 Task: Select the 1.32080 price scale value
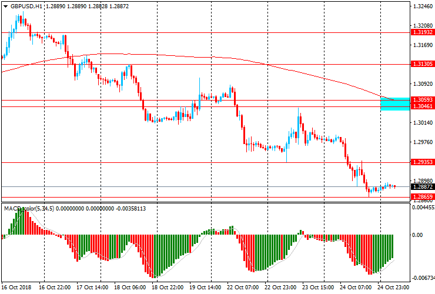[x=423, y=26]
